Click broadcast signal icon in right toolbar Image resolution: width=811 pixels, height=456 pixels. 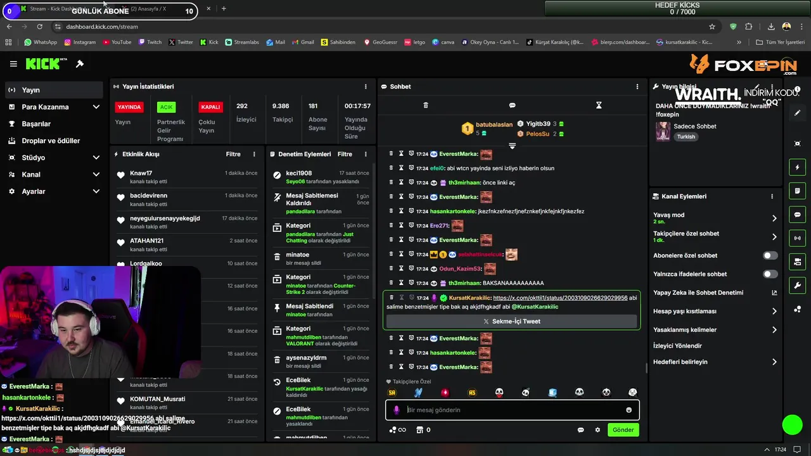click(x=798, y=238)
